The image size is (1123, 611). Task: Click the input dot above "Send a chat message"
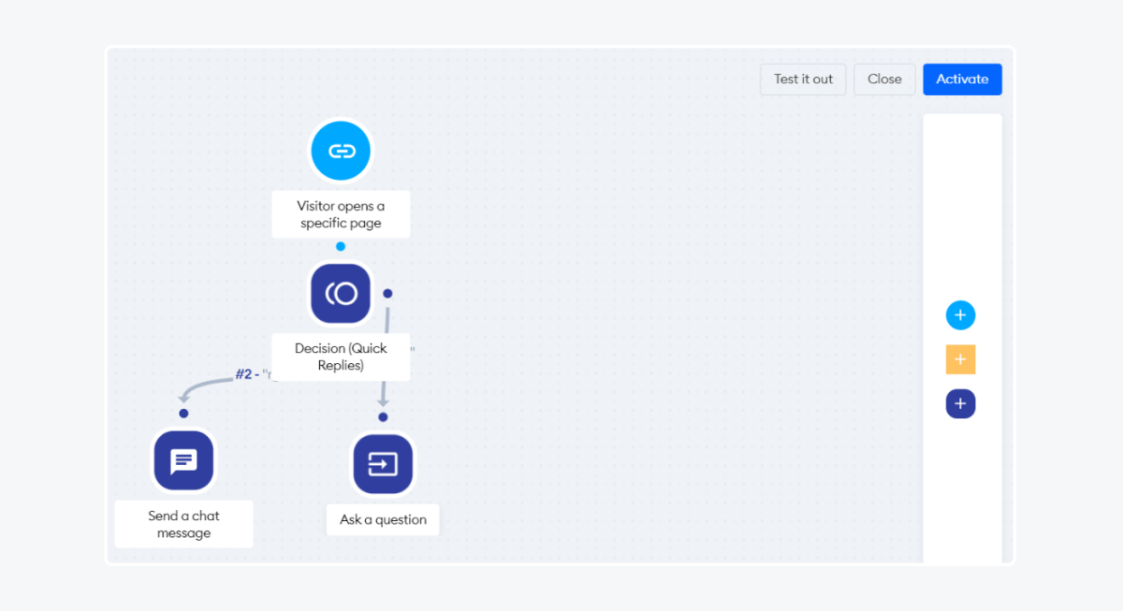(x=183, y=413)
